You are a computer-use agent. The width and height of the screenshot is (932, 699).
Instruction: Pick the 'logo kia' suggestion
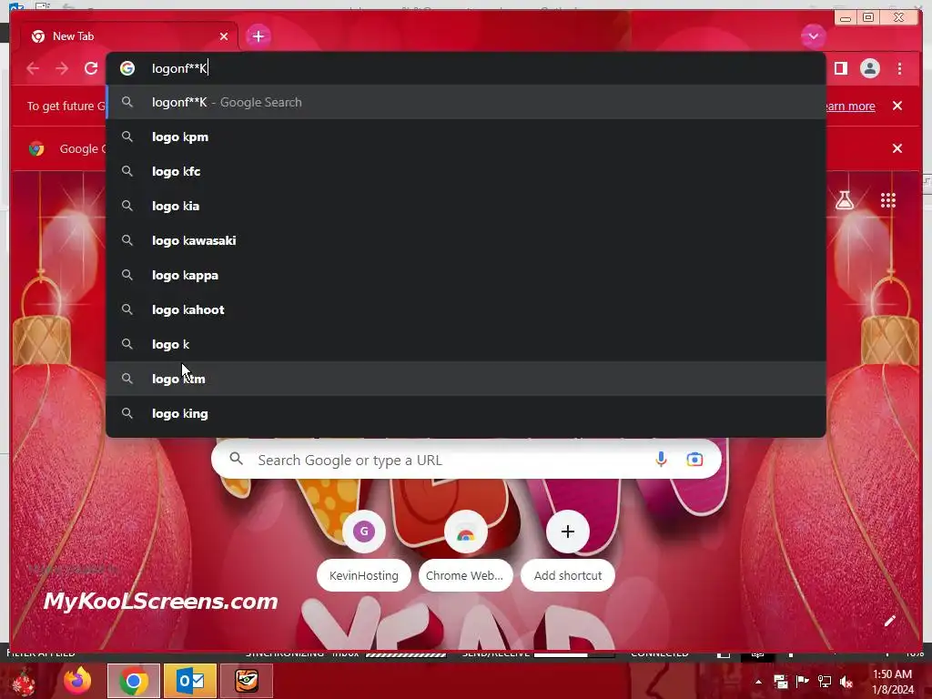pyautogui.click(x=466, y=206)
